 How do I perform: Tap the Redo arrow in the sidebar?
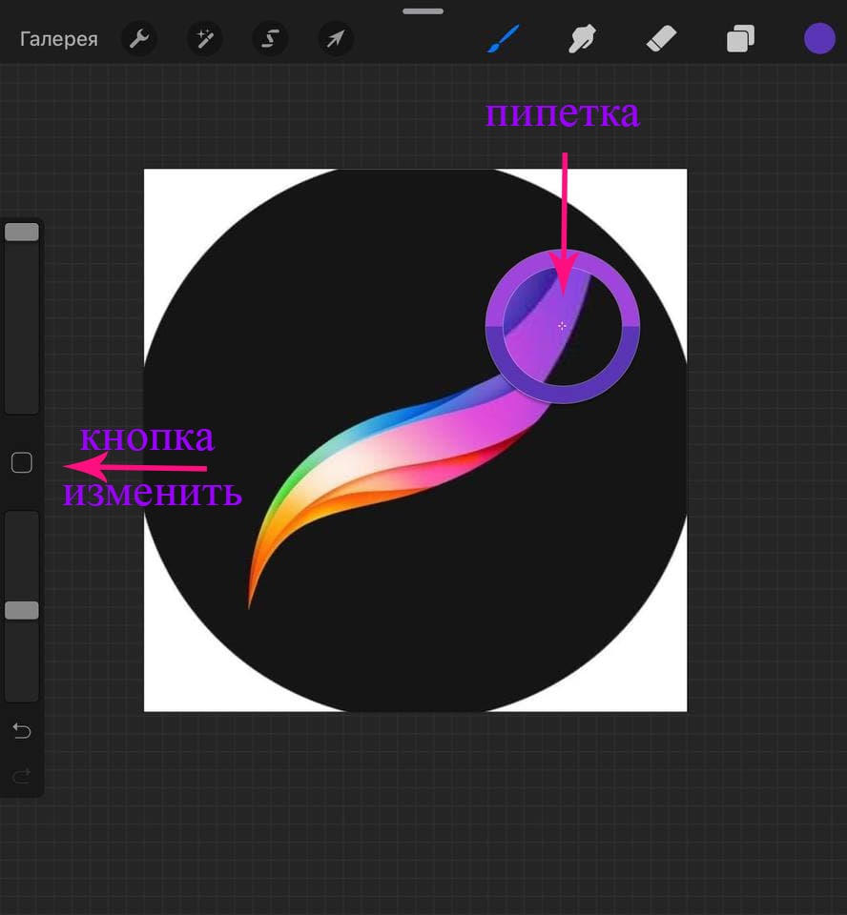pos(22,776)
